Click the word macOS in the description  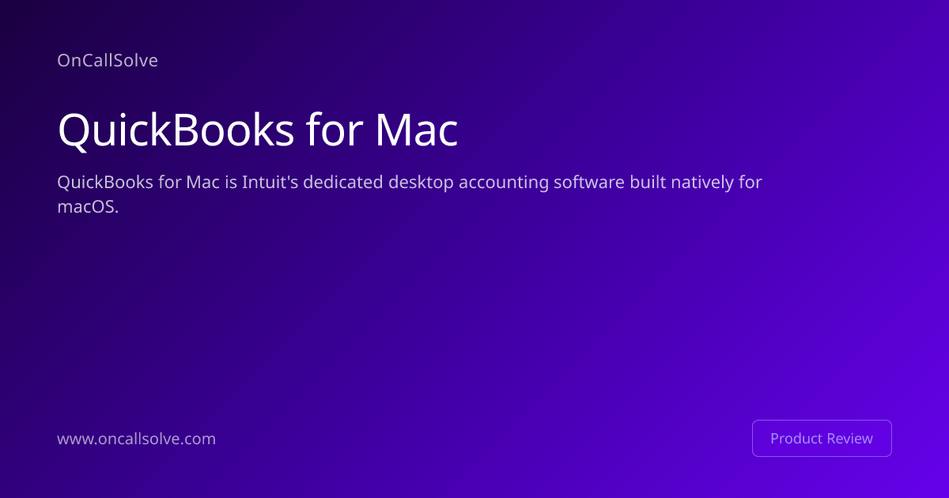coord(87,206)
